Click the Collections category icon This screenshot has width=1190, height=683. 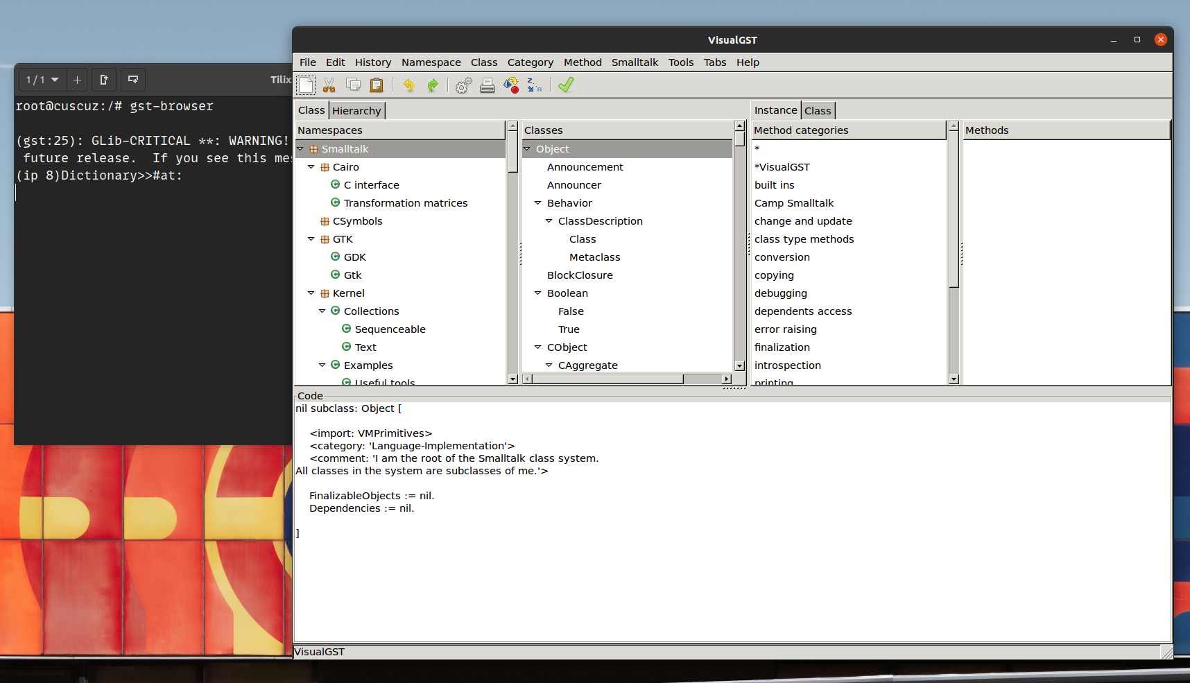pos(336,311)
